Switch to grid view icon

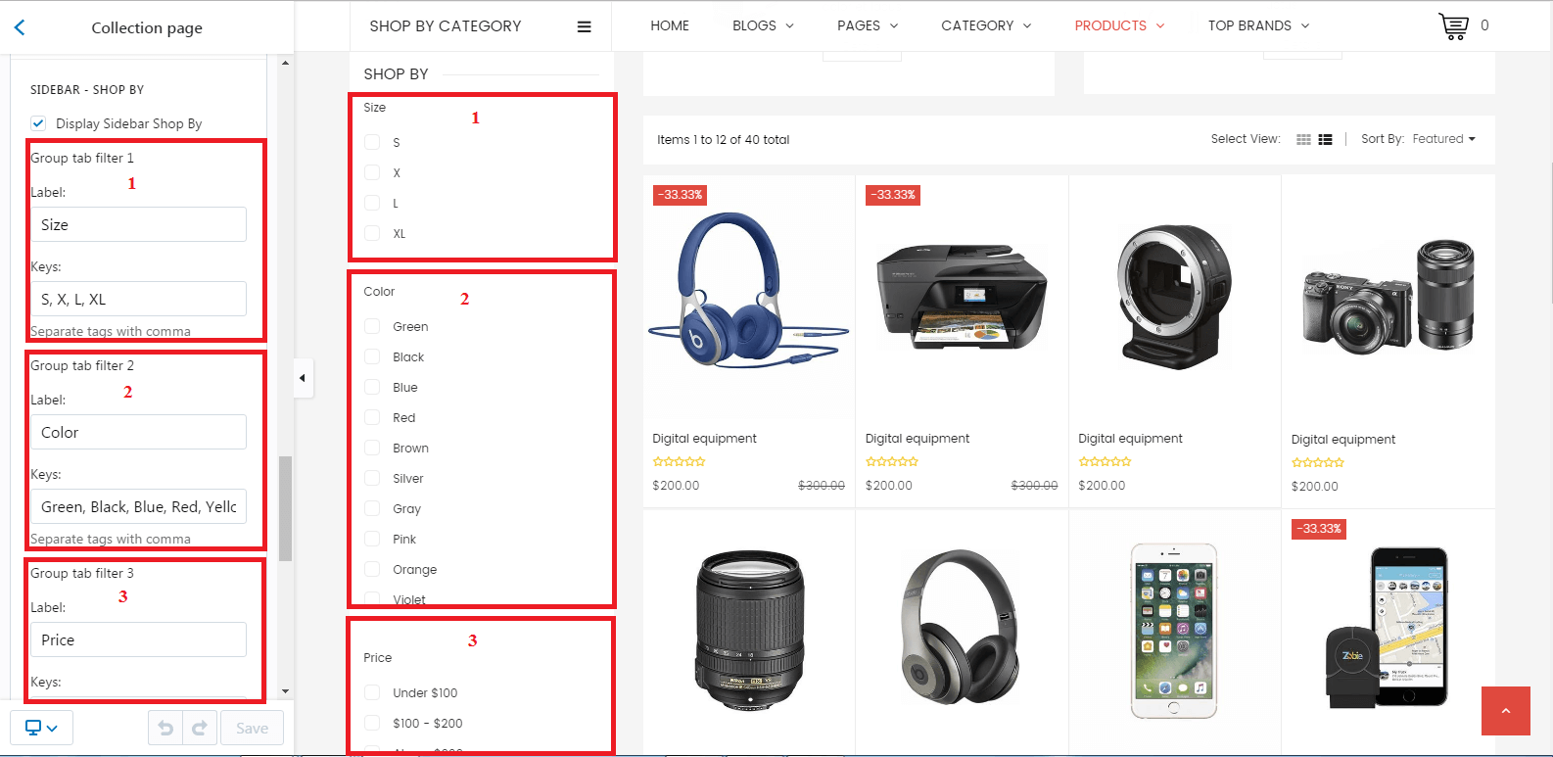click(x=1303, y=140)
